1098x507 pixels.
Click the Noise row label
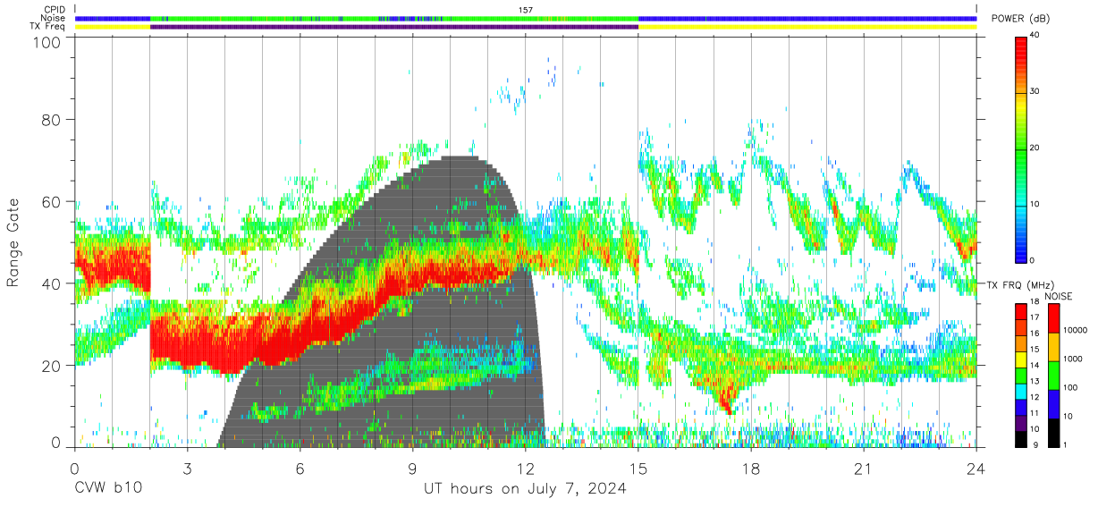tap(55, 18)
